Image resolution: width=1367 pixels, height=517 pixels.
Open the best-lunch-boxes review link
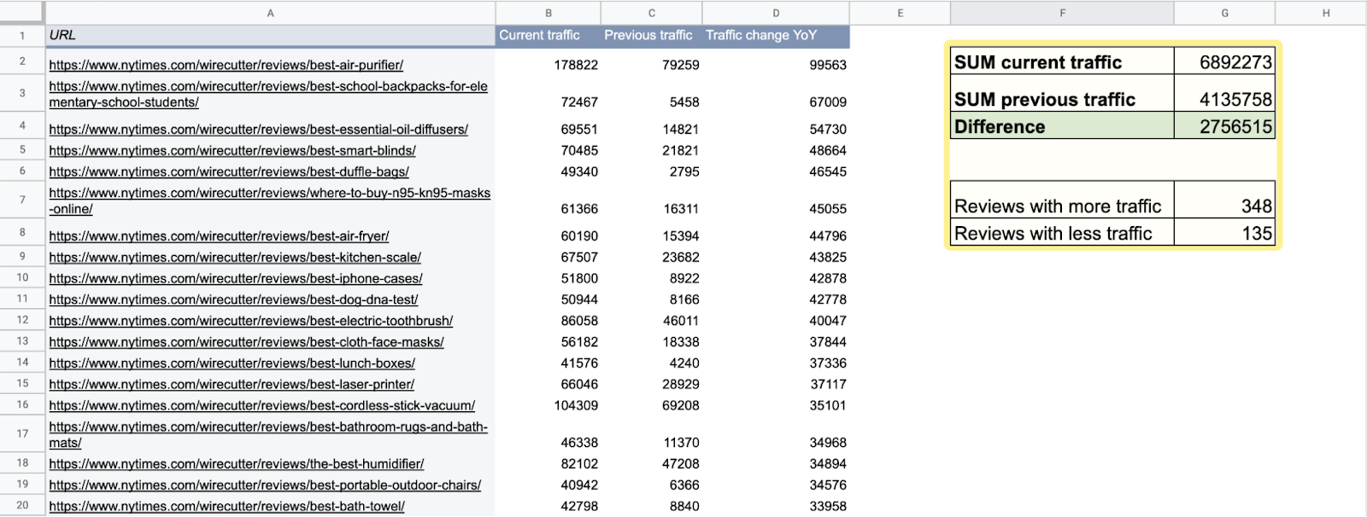tap(232, 363)
